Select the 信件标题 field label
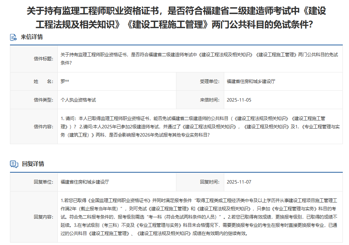The height and width of the screenshot is (245, 349). pyautogui.click(x=43, y=59)
